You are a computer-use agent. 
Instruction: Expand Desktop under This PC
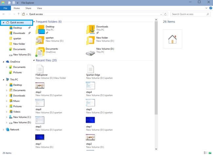(7, 85)
